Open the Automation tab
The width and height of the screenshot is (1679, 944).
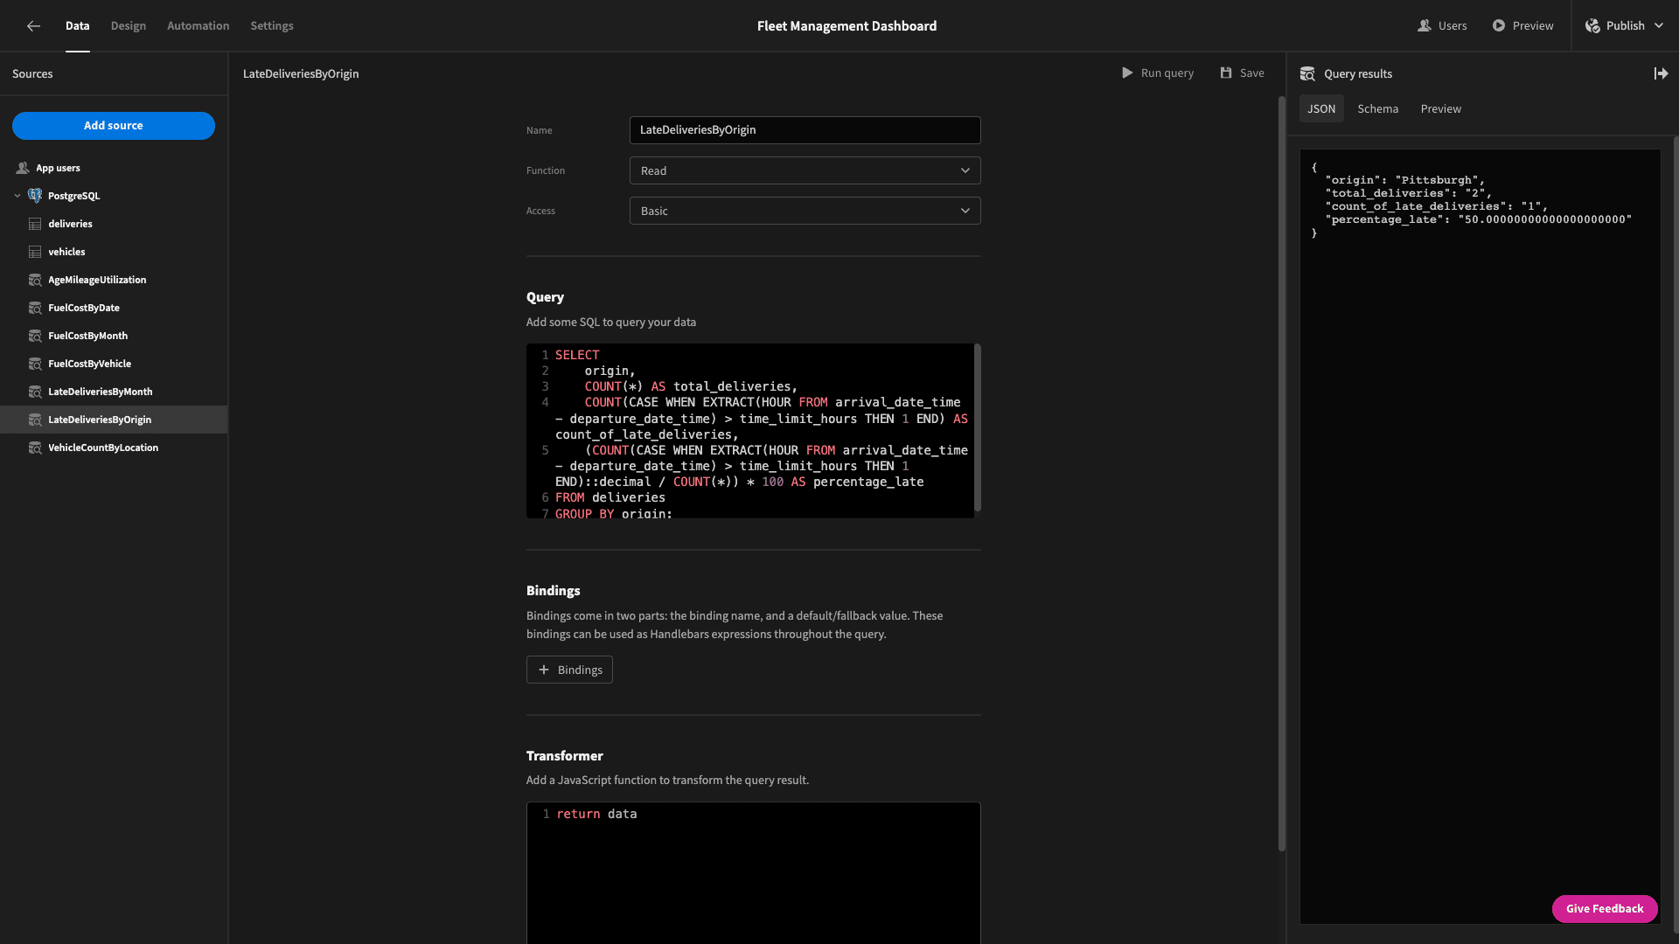198,26
